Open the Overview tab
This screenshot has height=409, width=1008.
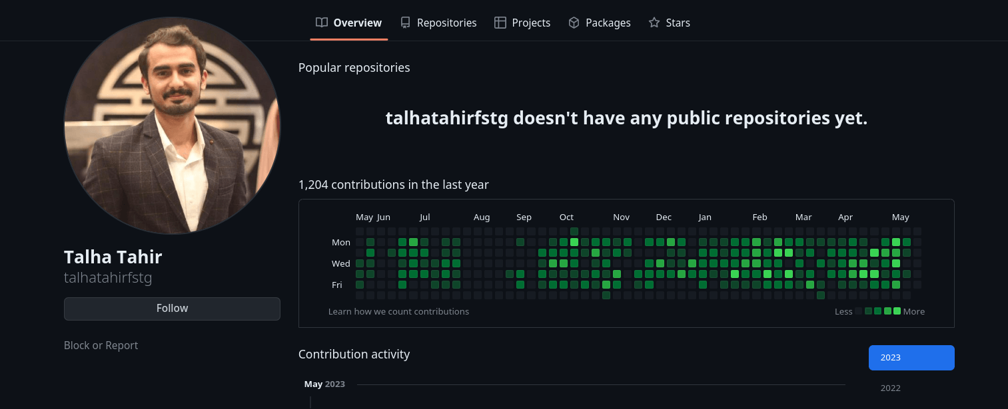coord(349,23)
